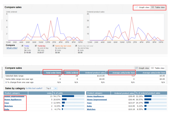This screenshot has height=115, width=176.
Task: Switch to lower Graph view tab
Action: tap(142, 68)
